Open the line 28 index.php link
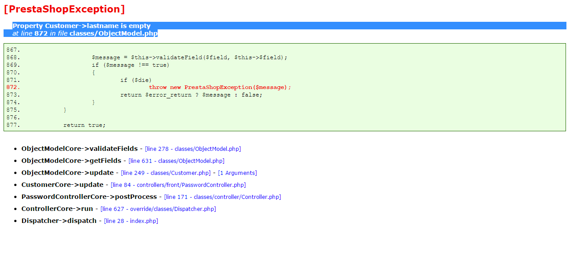The width and height of the screenshot is (570, 267). click(x=131, y=221)
